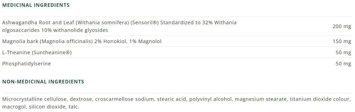355x112 pixels.
Task: Click the 50 mg value beside L-Theanine
Action: [x=343, y=52]
